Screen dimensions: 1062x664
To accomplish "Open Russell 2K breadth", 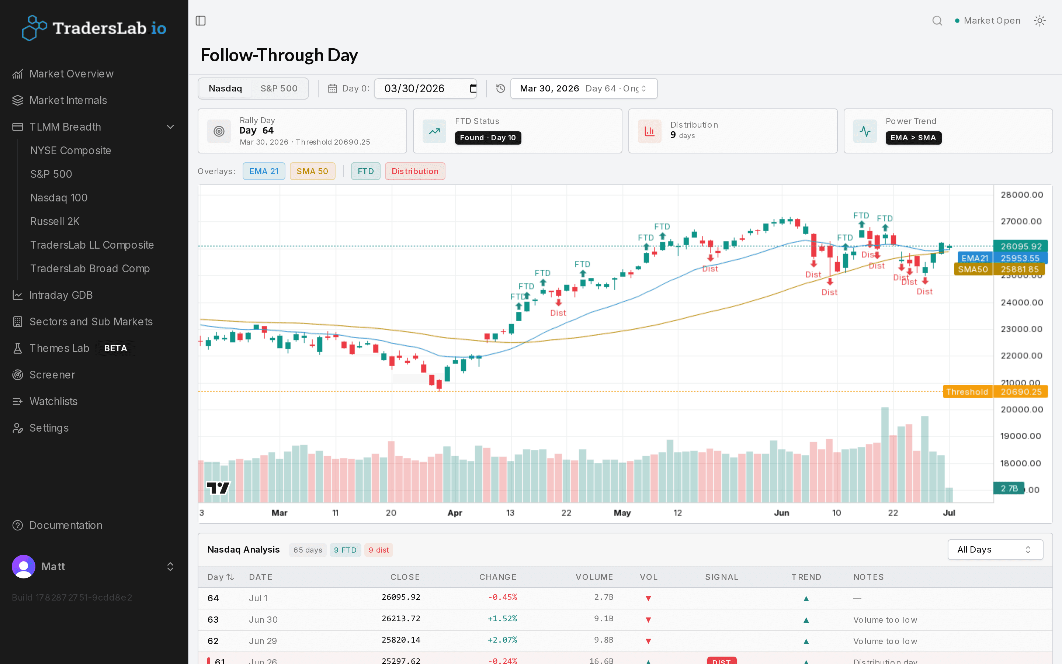I will click(x=55, y=221).
